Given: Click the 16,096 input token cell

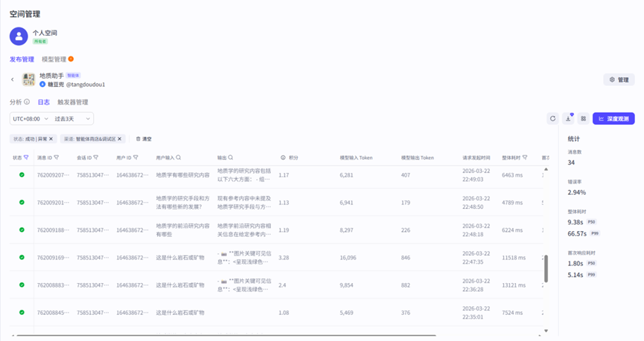Looking at the screenshot, I should [348, 257].
